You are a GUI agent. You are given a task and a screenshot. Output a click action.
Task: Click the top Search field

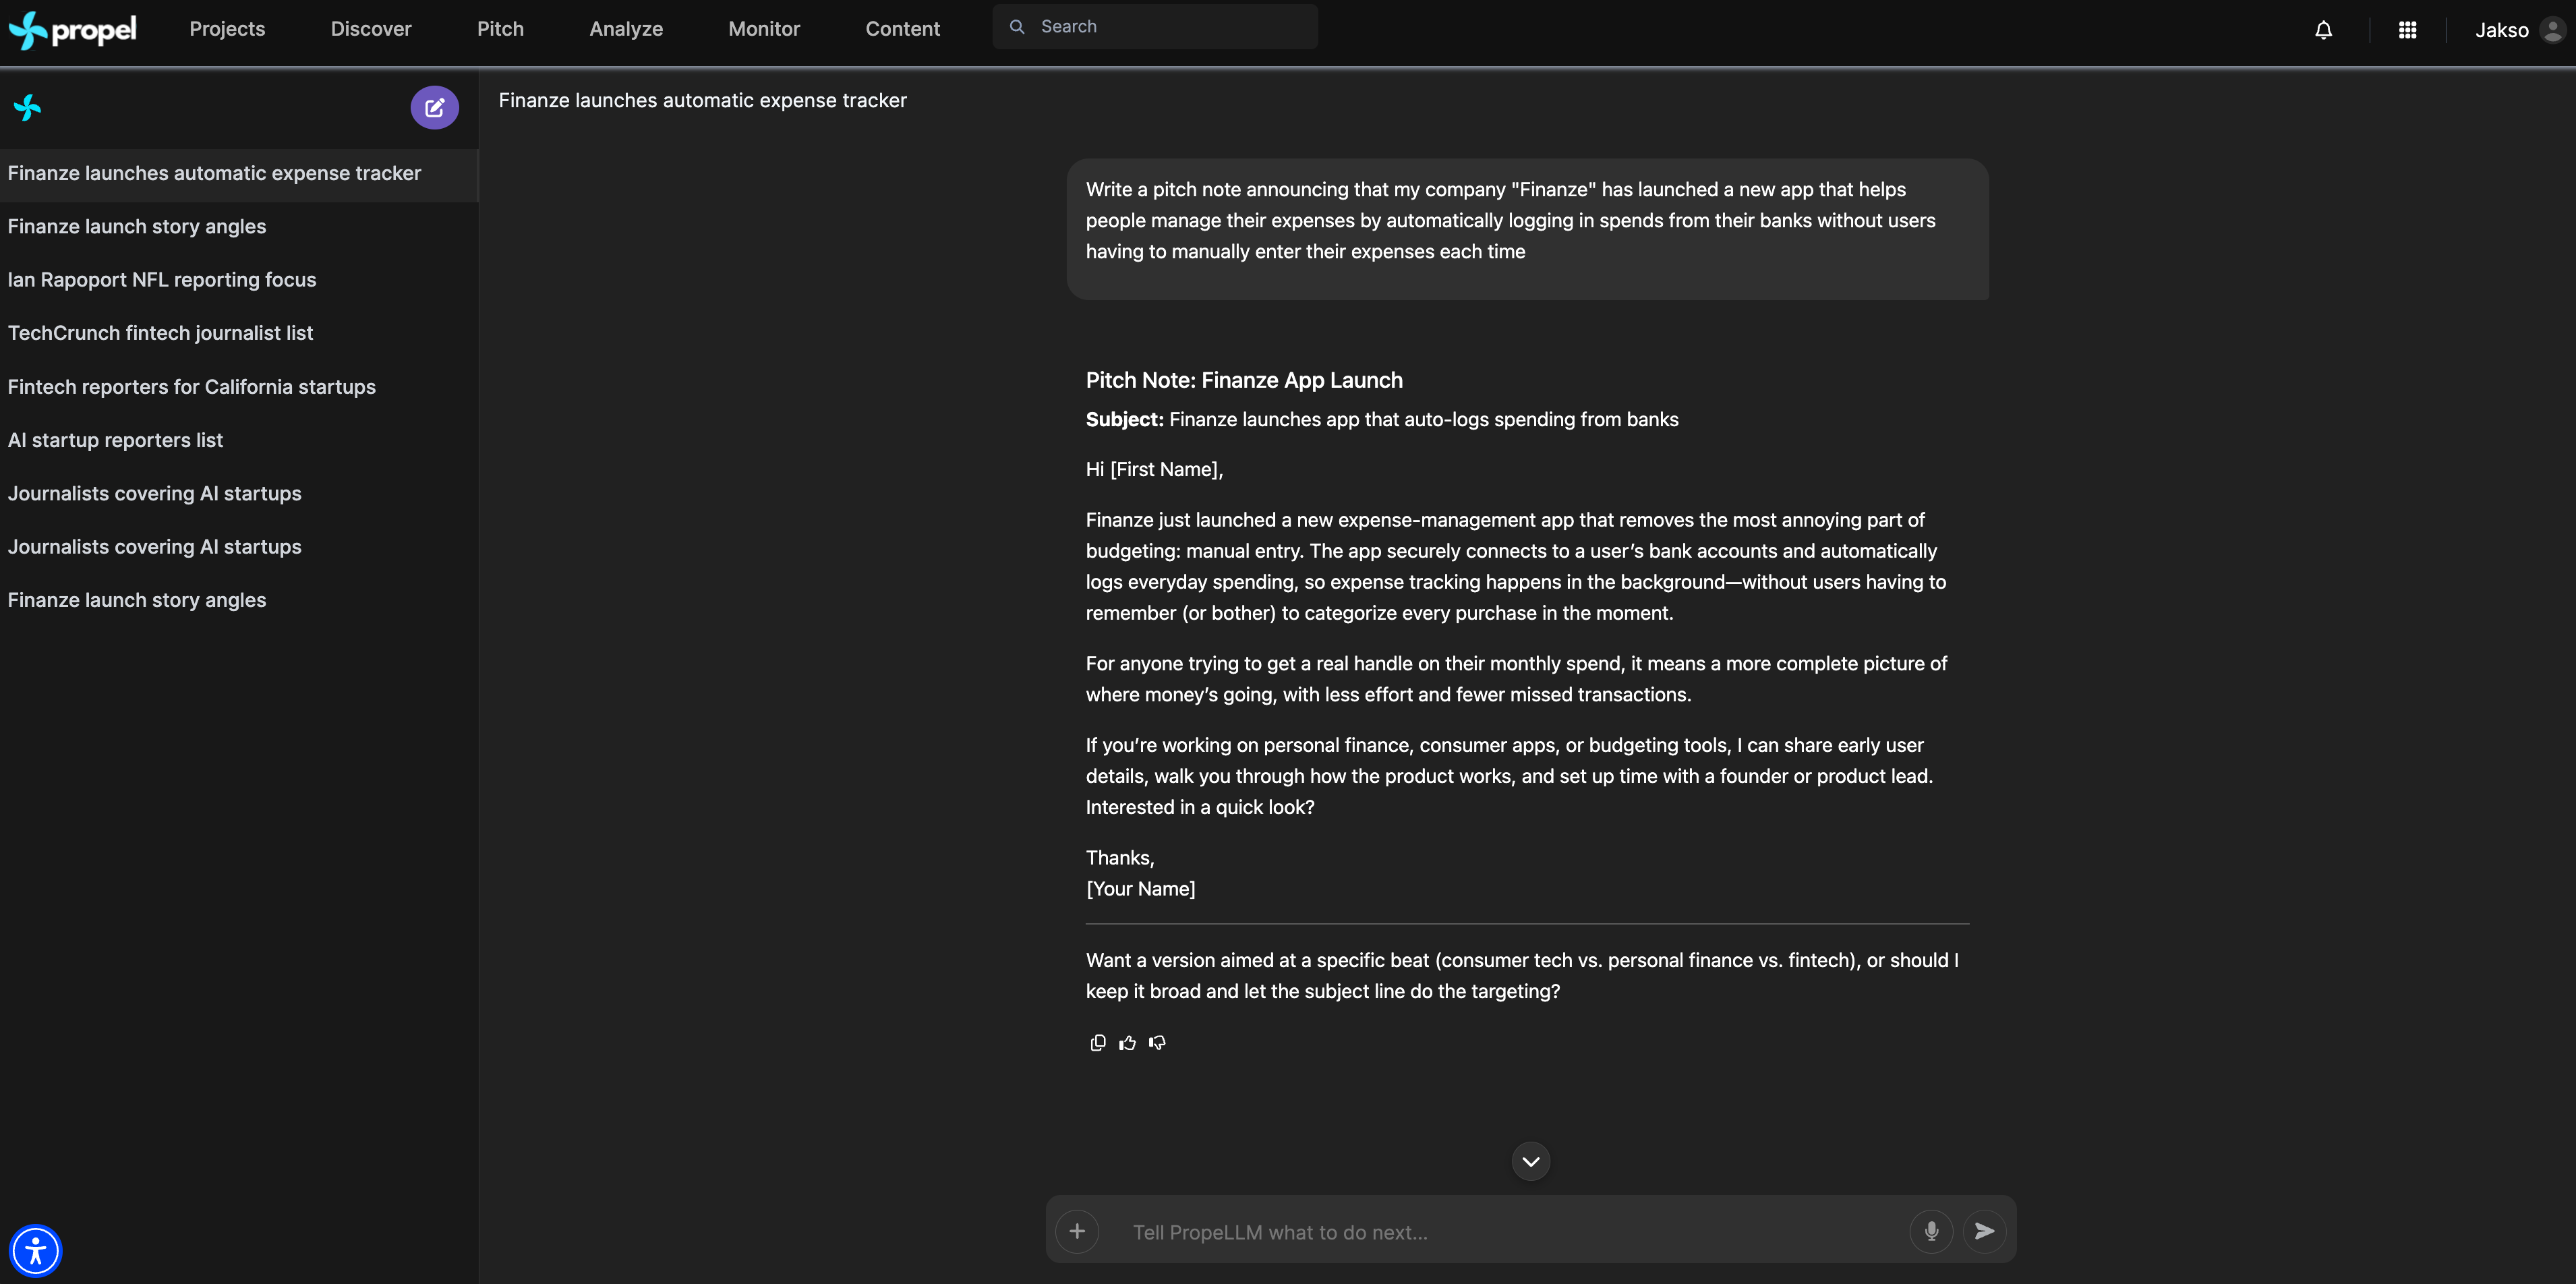point(1155,27)
